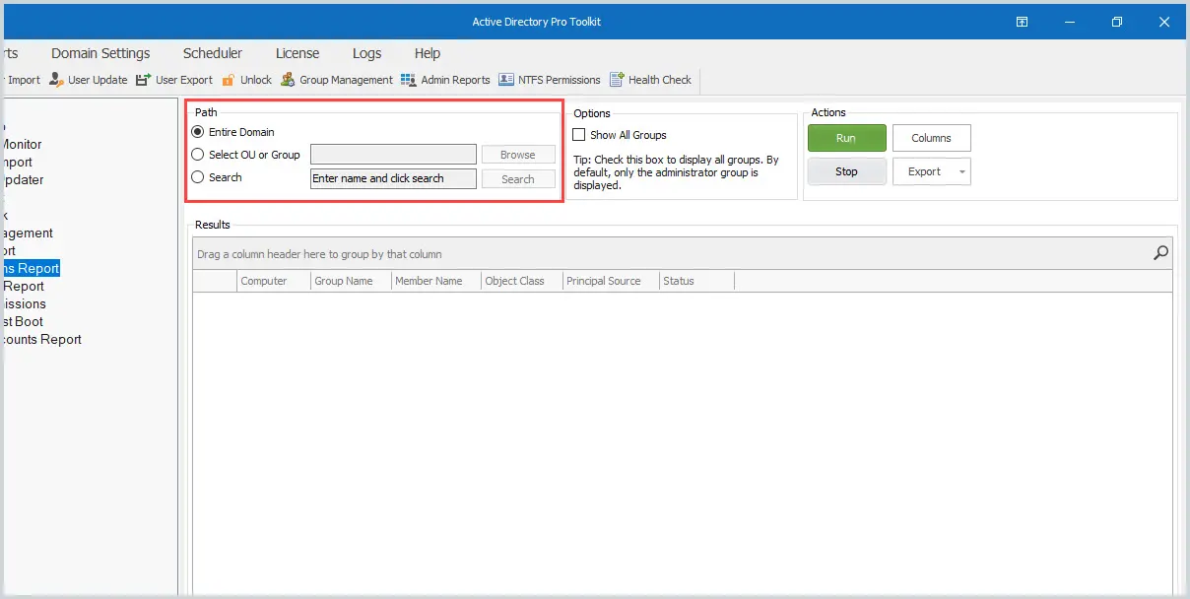Choose the Select OU or Group option
Image resolution: width=1190 pixels, height=599 pixels.
(x=198, y=155)
